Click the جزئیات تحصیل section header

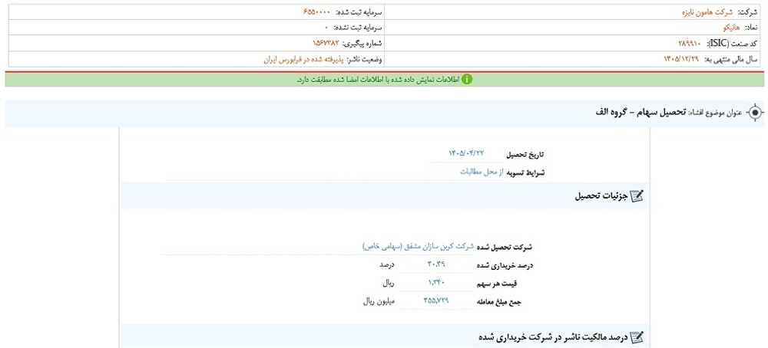385,196
